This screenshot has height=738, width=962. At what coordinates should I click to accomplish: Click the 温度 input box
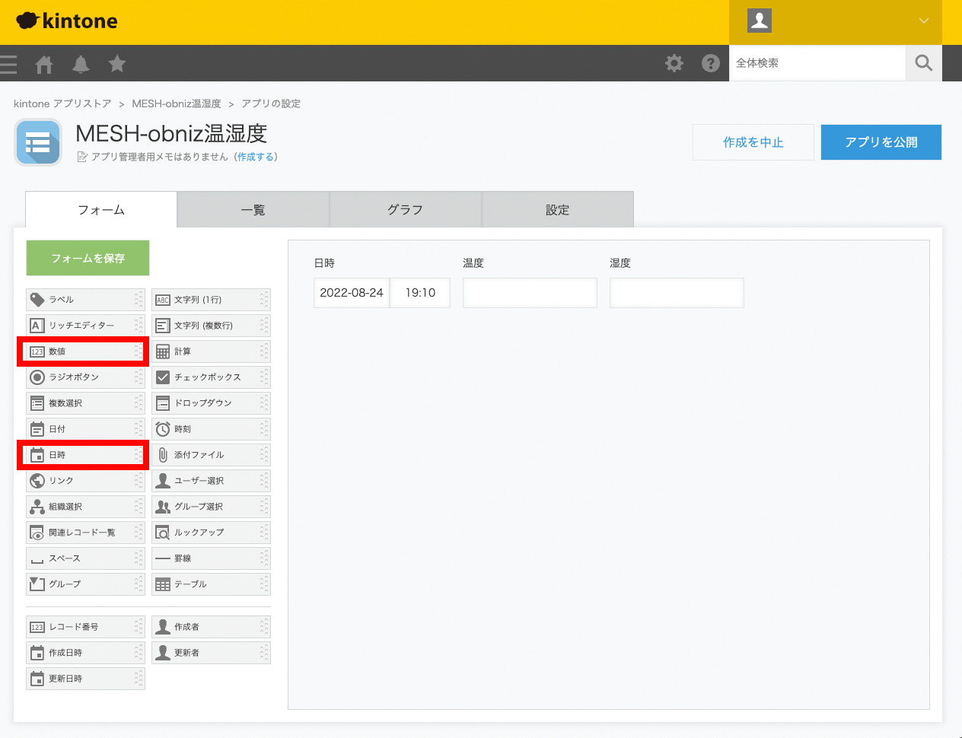click(530, 293)
